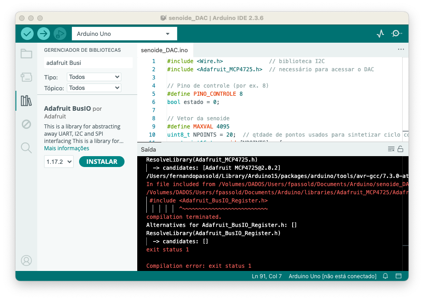
Task: Open the 1.17.2 version dropdown
Action: (x=59, y=162)
